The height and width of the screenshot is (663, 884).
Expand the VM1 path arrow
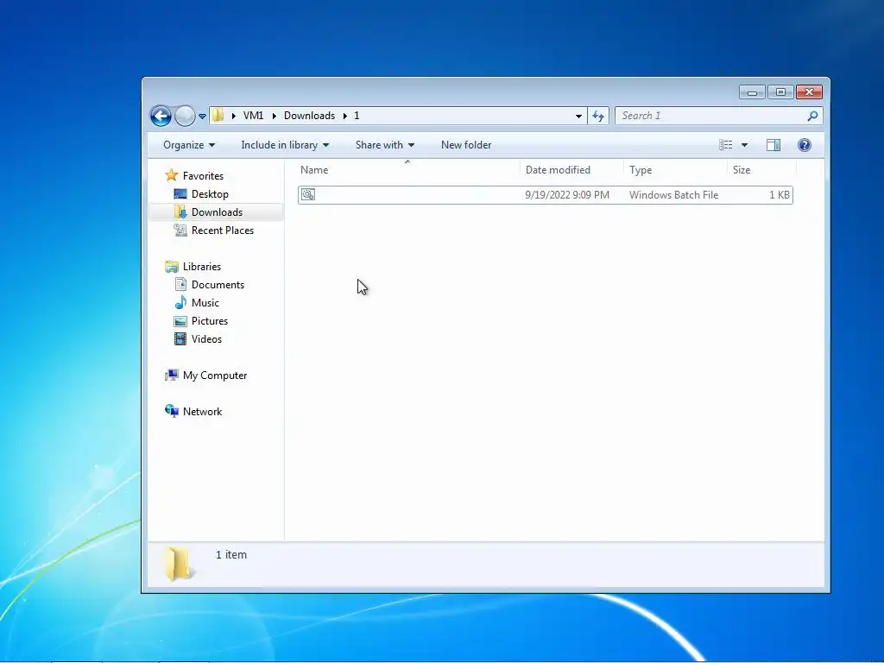[x=274, y=117]
